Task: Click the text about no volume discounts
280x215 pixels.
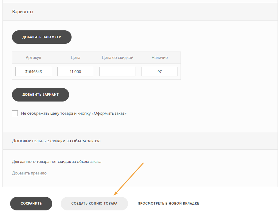Action: pos(56,161)
